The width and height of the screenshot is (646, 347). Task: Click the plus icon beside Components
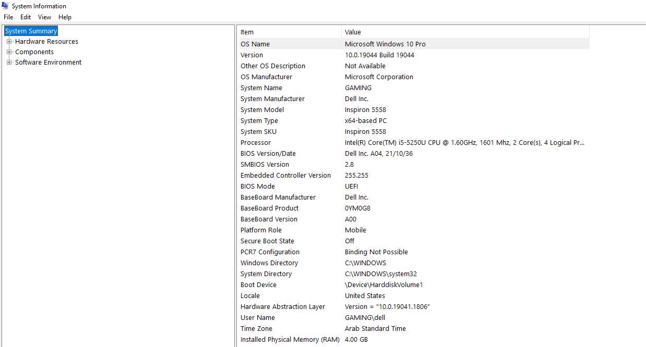(x=9, y=52)
